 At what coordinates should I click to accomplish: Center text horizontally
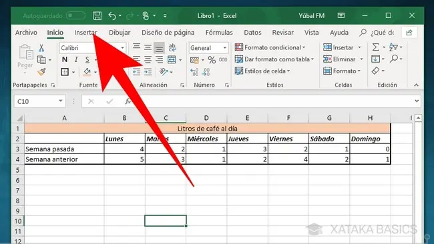148,59
